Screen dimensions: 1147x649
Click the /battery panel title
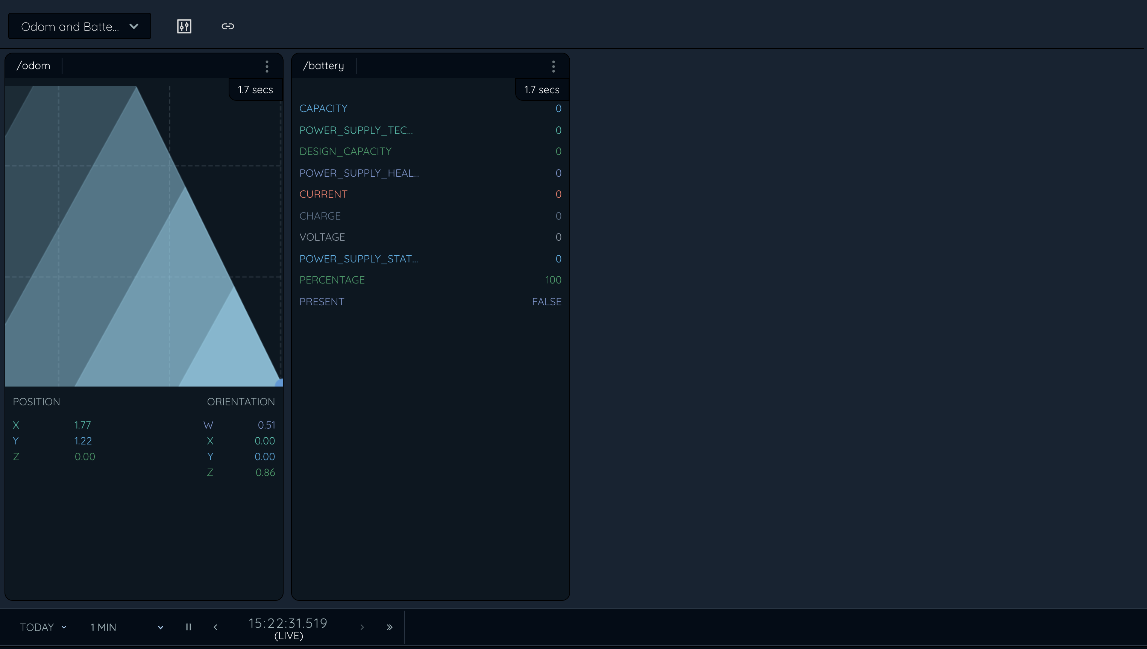324,65
